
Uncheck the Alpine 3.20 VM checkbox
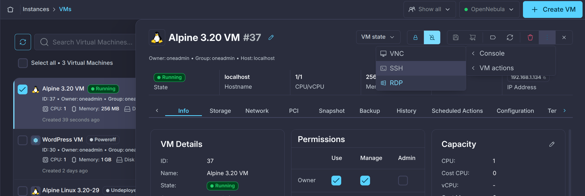23,89
